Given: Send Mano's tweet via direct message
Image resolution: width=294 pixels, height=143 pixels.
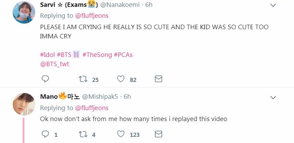Looking at the screenshot, I should (x=158, y=134).
